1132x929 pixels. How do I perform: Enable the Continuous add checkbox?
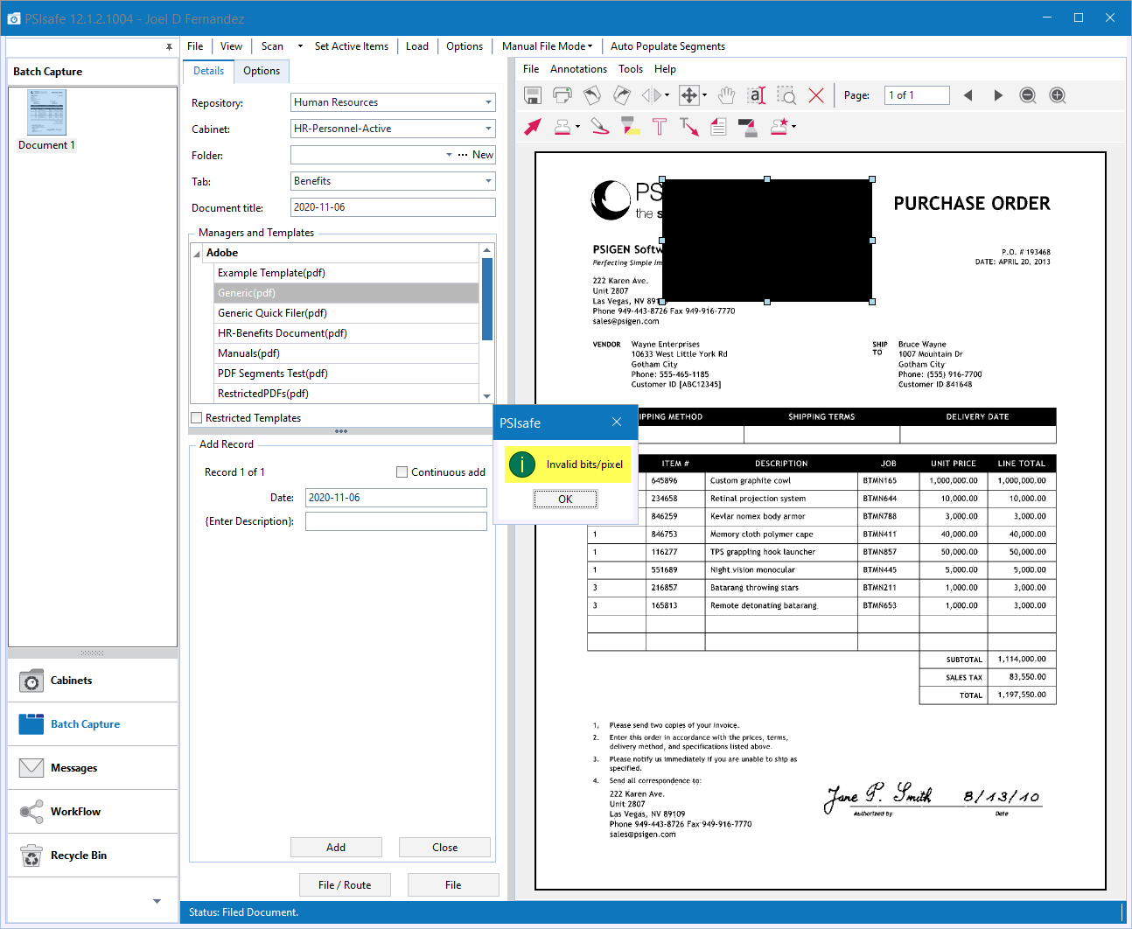(x=402, y=472)
